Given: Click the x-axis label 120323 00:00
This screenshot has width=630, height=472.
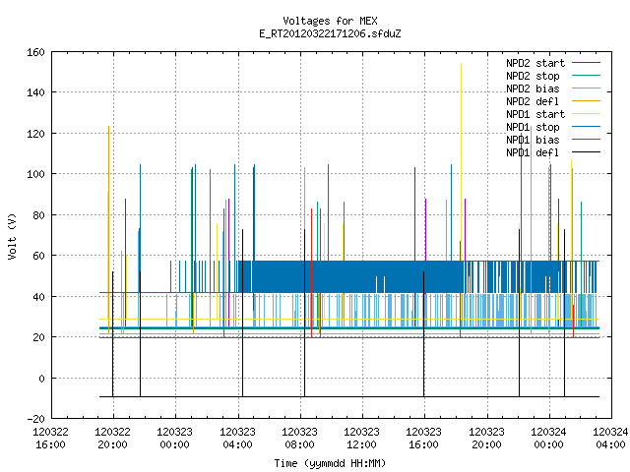Looking at the screenshot, I should (x=175, y=439).
